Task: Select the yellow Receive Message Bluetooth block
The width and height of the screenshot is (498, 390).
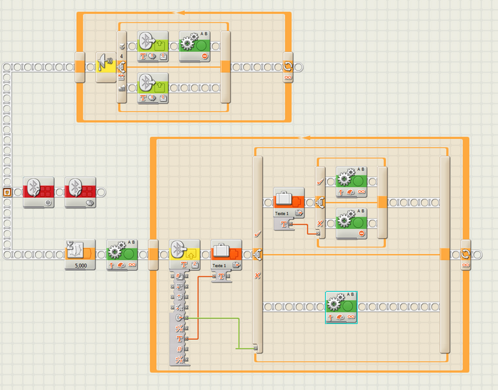Action: tap(184, 253)
